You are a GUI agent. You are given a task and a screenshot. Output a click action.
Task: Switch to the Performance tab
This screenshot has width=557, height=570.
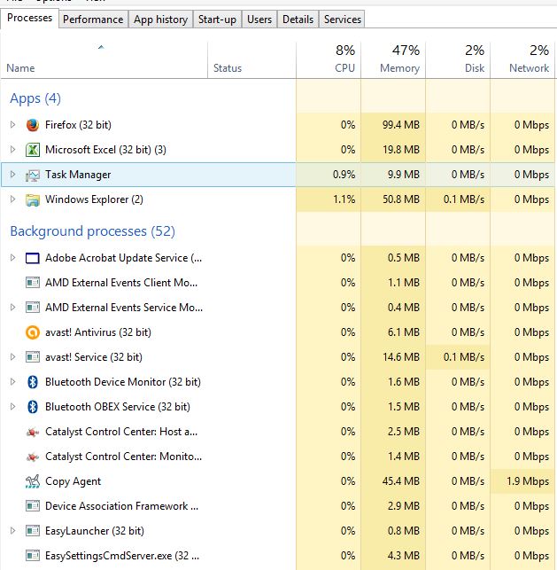coord(93,20)
